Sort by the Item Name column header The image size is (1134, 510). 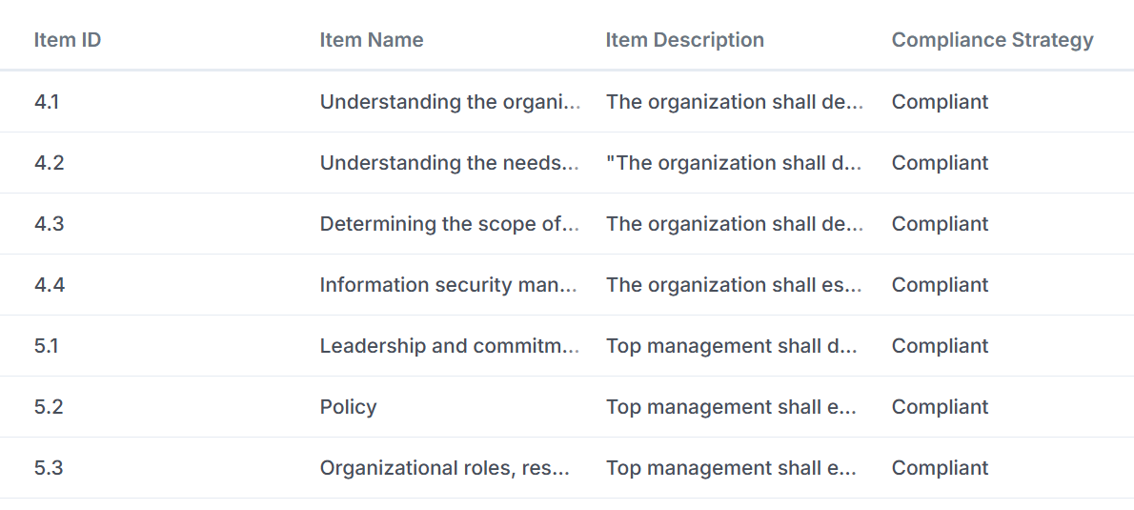[x=372, y=40]
